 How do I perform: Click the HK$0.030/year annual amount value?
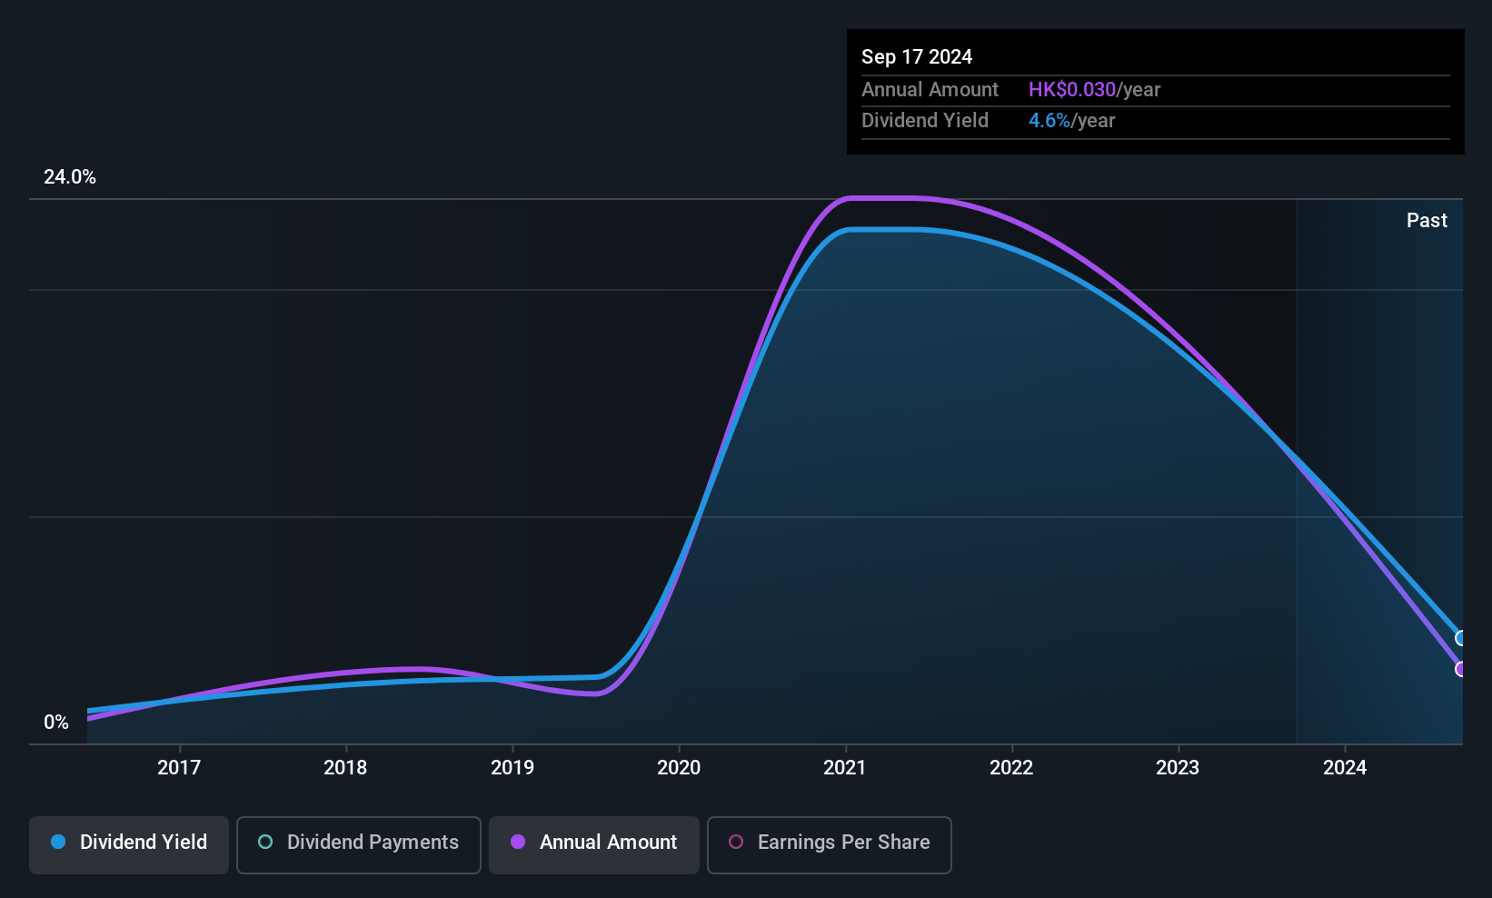tap(1095, 90)
